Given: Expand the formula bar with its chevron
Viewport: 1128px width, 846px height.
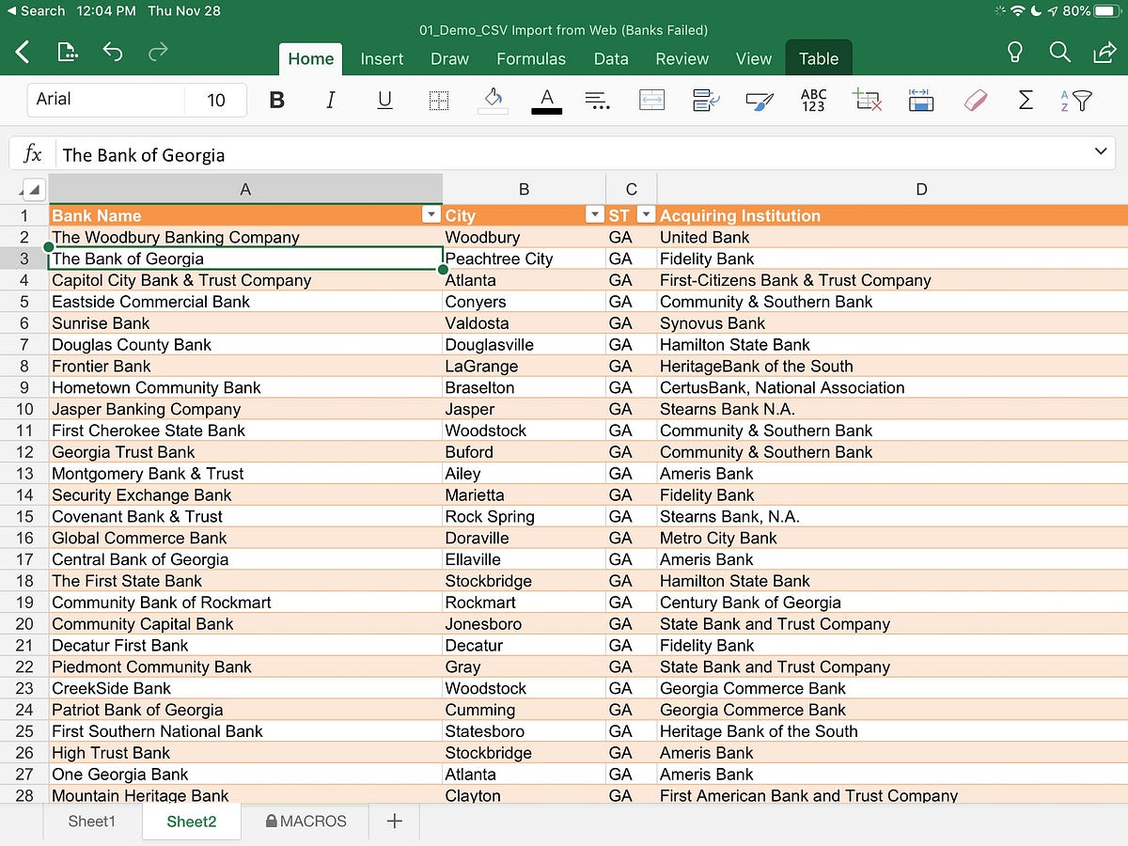Looking at the screenshot, I should tap(1102, 151).
